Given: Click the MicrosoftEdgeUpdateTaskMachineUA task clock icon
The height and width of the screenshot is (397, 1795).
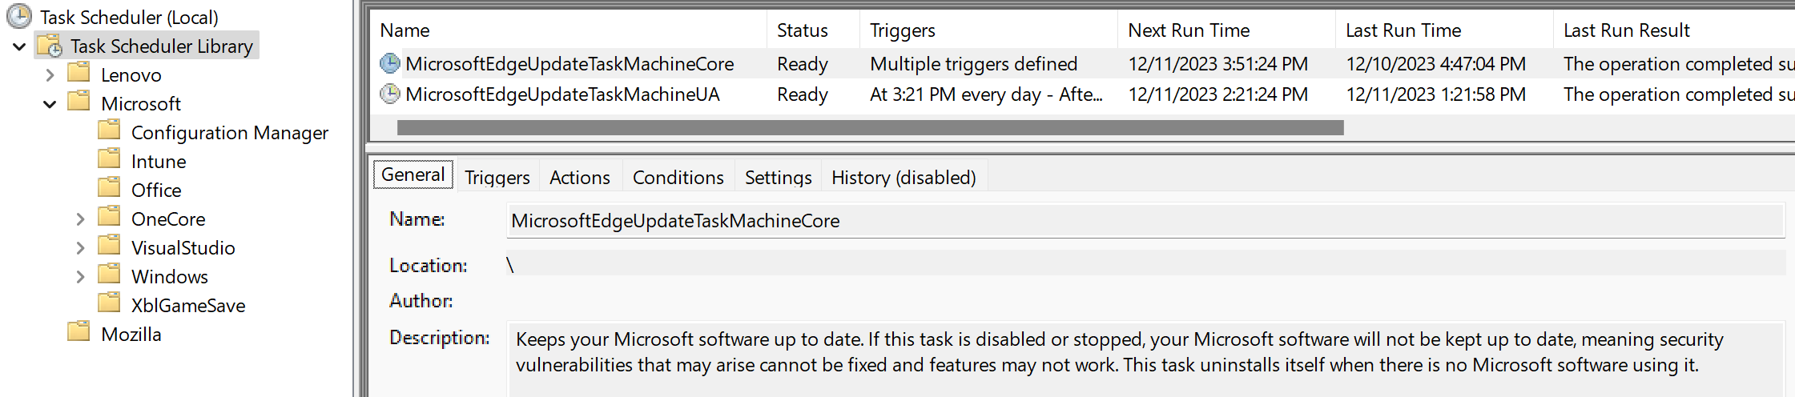Looking at the screenshot, I should (x=390, y=94).
